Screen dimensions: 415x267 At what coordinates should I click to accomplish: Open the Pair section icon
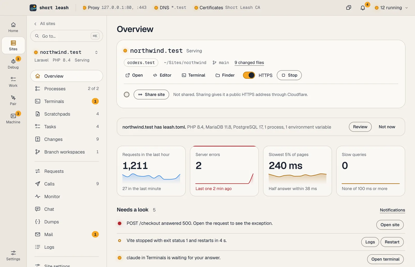tap(13, 98)
